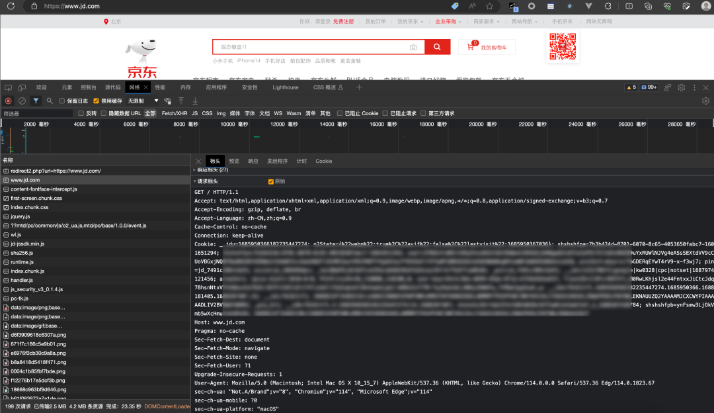The height and width of the screenshot is (413, 714).
Task: Uncheck the 原始 request headers checkbox
Action: tap(271, 181)
